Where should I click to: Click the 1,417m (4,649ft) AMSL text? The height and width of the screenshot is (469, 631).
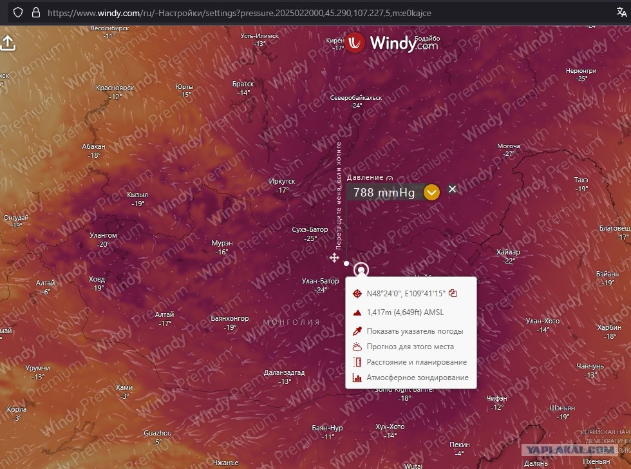tap(405, 312)
